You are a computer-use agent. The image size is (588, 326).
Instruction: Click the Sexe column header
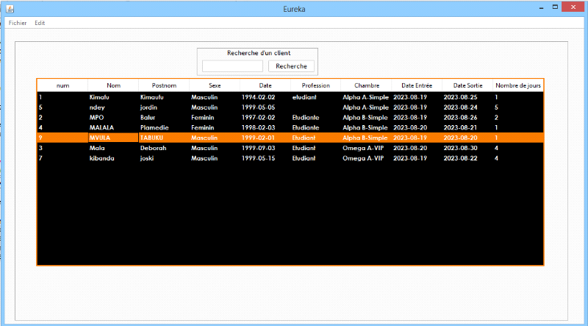[215, 85]
